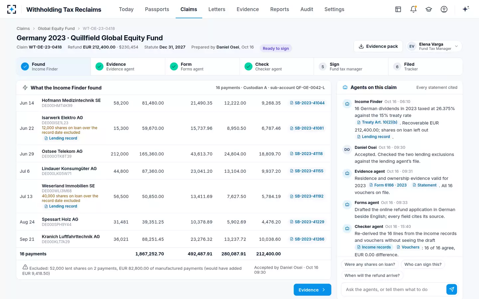This screenshot has height=299, width=479.
Task: Open voucher SB-2023-41081
Action: click(x=307, y=128)
